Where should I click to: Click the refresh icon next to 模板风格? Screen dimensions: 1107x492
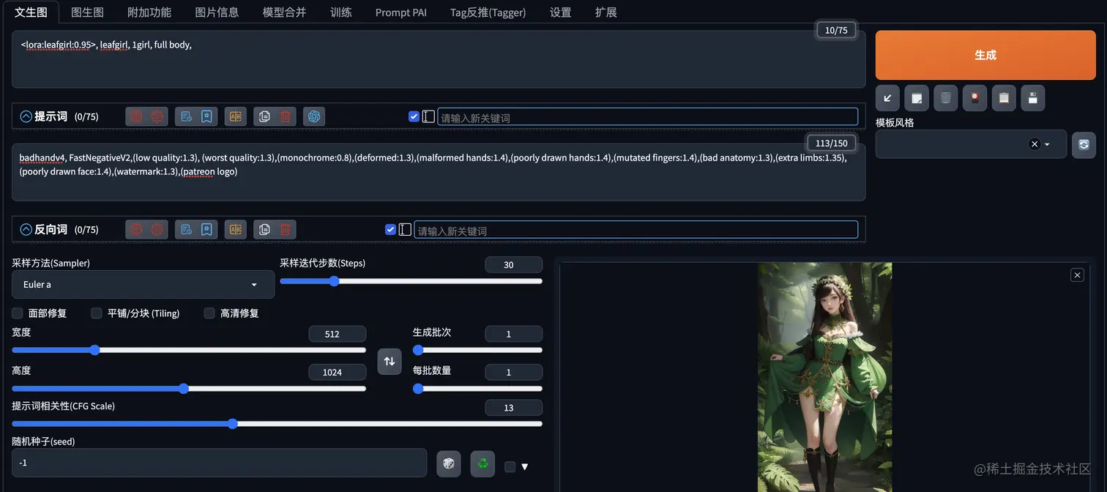(x=1084, y=144)
